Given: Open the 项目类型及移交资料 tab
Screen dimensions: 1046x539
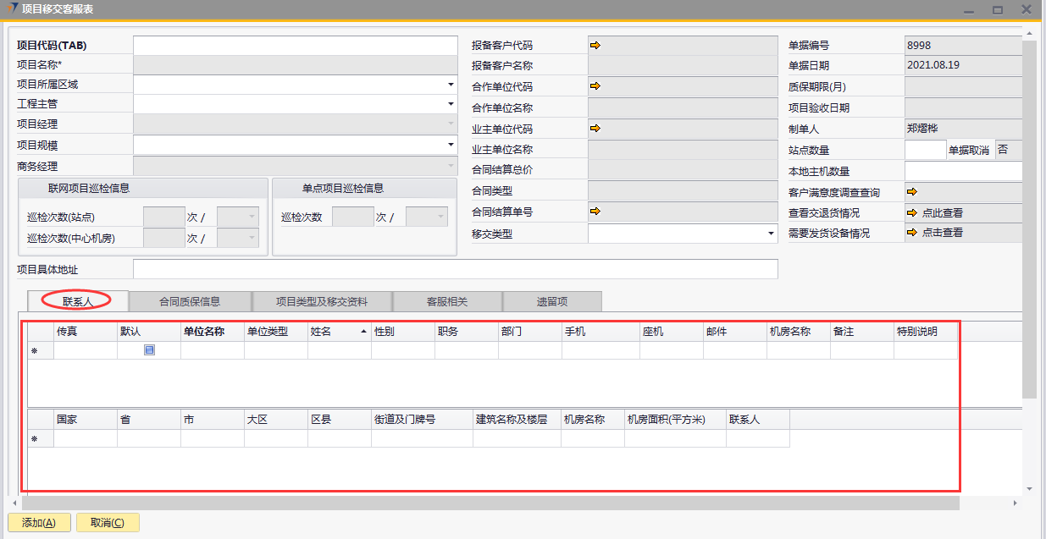Looking at the screenshot, I should point(322,301).
